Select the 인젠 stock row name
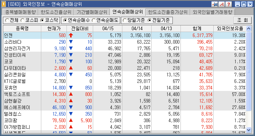 [x=8, y=36]
